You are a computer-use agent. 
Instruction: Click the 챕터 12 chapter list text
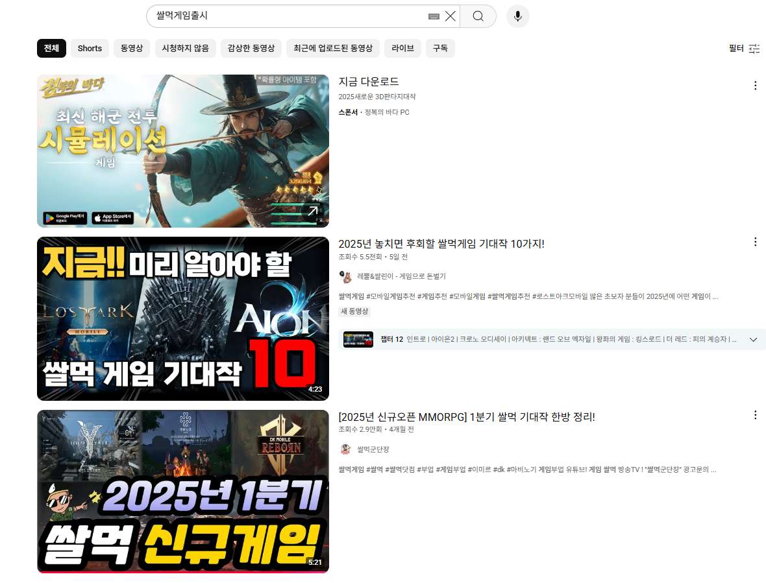(x=558, y=339)
